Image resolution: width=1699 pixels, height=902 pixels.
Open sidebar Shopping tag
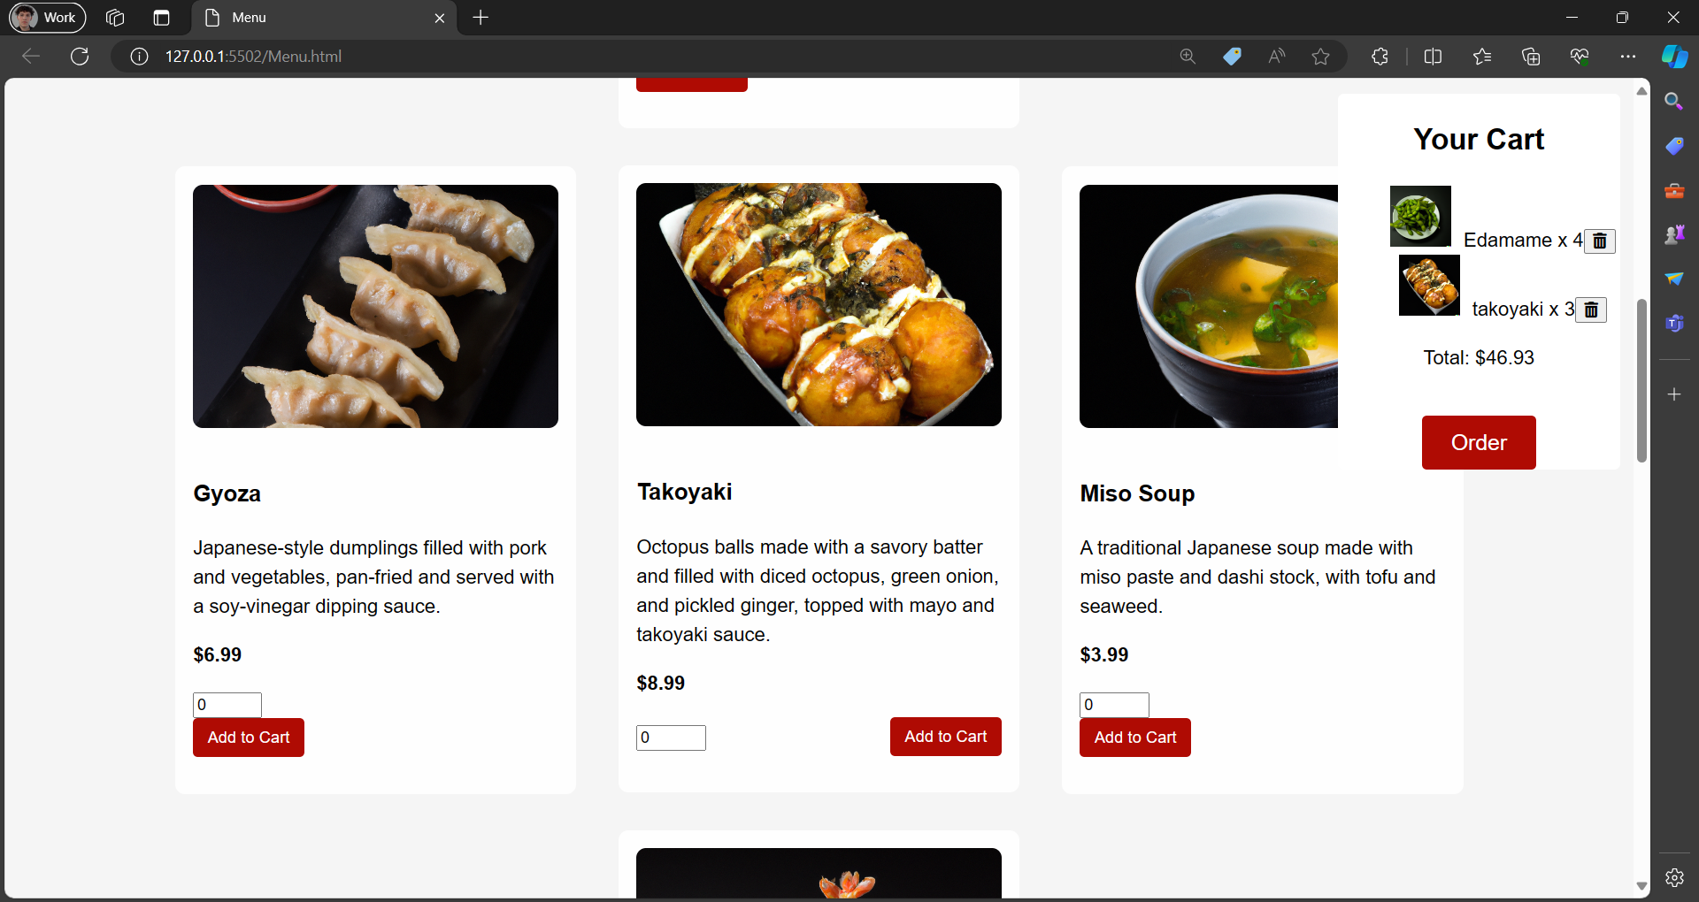(1674, 146)
